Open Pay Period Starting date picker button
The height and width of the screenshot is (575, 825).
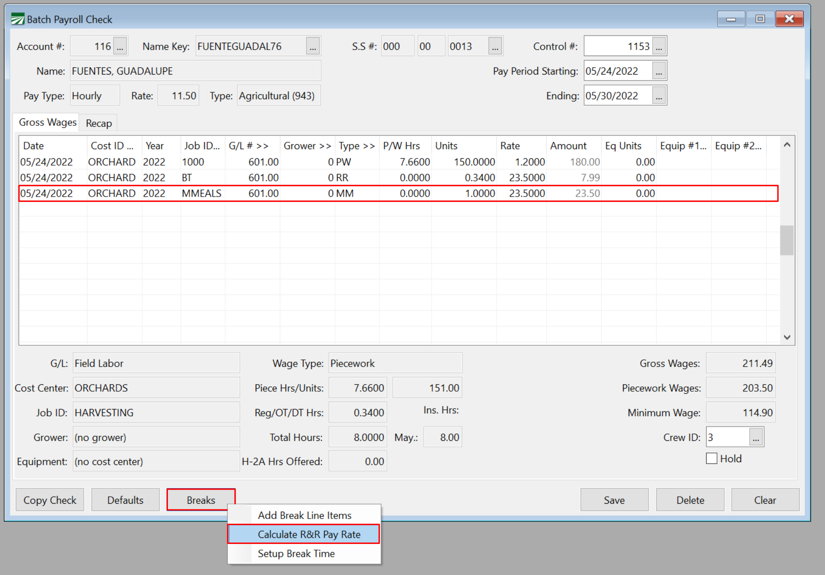click(659, 71)
